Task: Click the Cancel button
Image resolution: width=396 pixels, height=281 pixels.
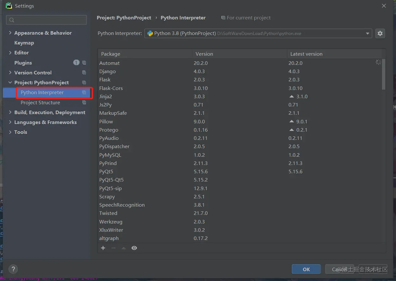Action: click(339, 269)
